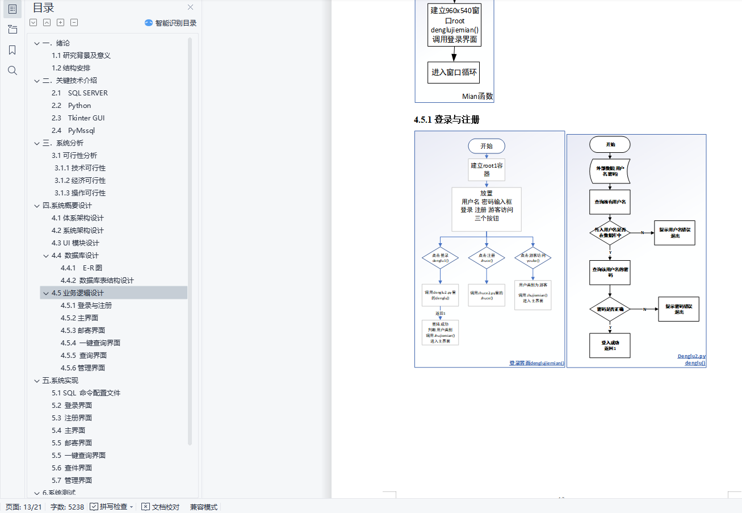The height and width of the screenshot is (513, 742).
Task: Close the 目录 outline panel
Action: coord(191,7)
